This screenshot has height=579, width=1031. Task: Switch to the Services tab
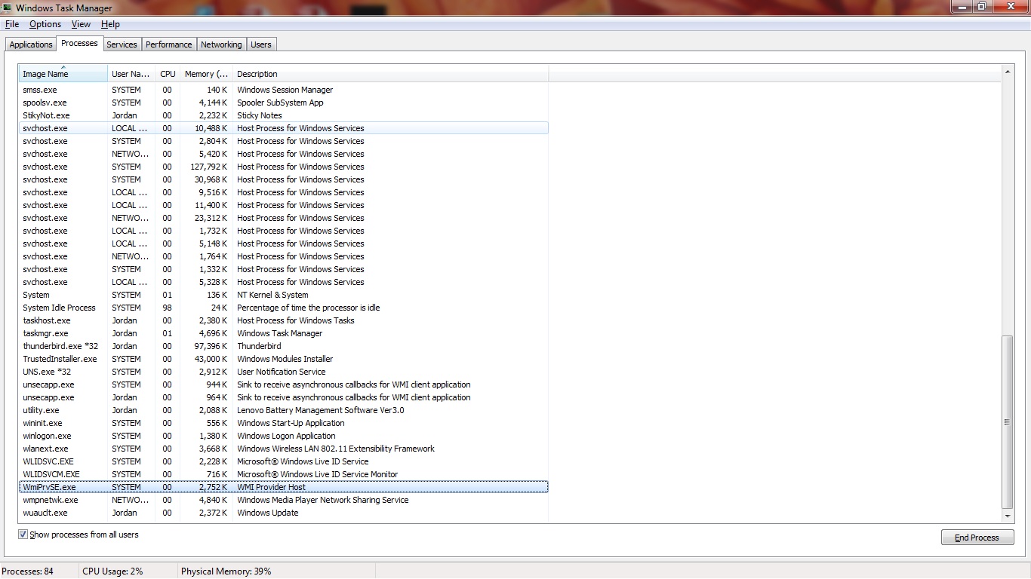pos(122,44)
